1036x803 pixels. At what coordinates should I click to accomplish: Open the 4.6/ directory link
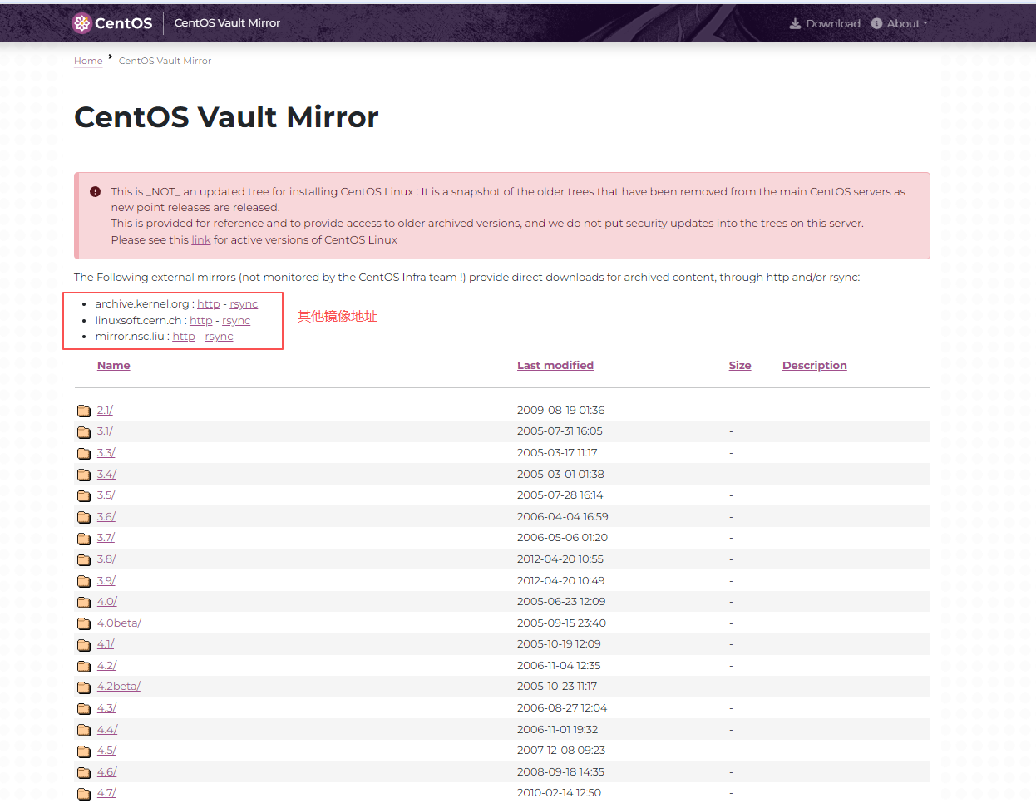(106, 772)
